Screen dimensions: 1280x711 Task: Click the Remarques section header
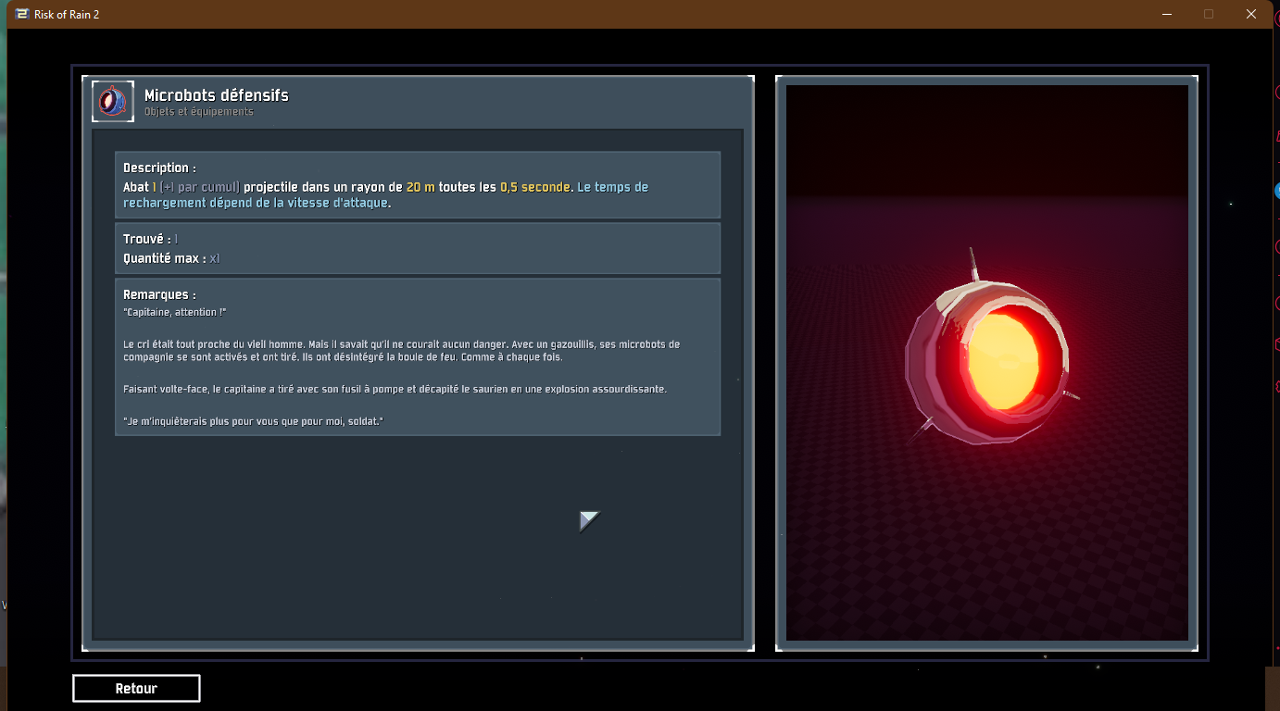(x=159, y=295)
